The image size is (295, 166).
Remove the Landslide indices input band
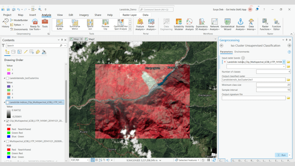(225, 62)
